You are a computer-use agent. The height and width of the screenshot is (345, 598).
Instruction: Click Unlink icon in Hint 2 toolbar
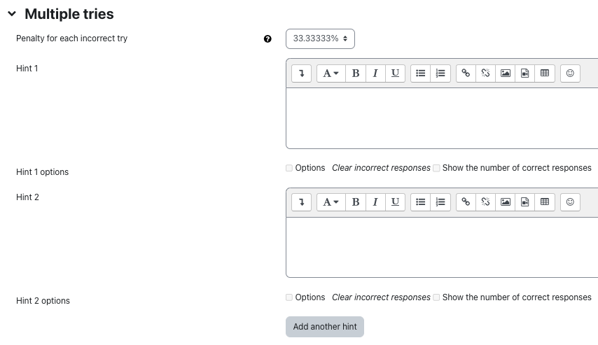pos(485,202)
